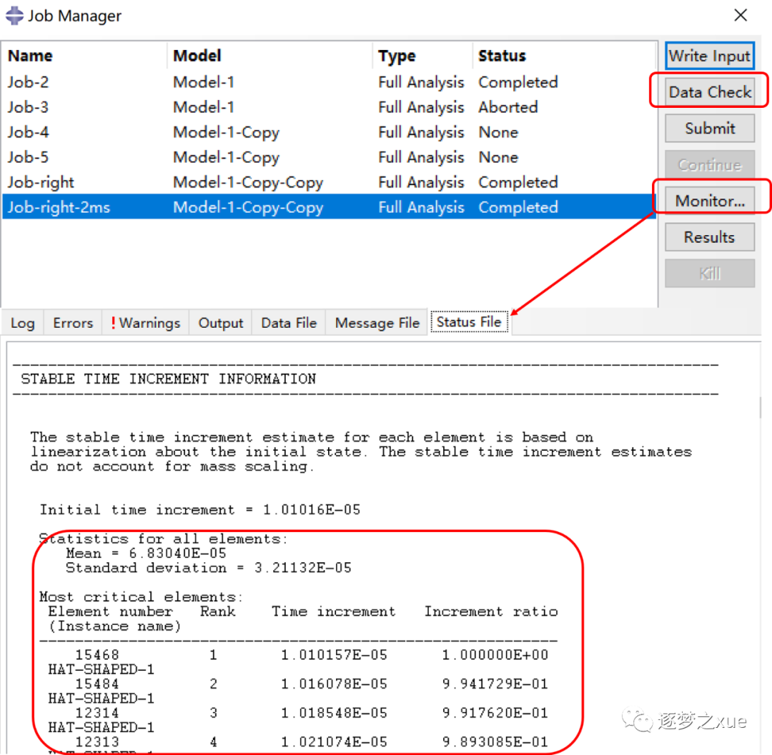Click element number 12314
This screenshot has width=772, height=755.
coord(97,713)
